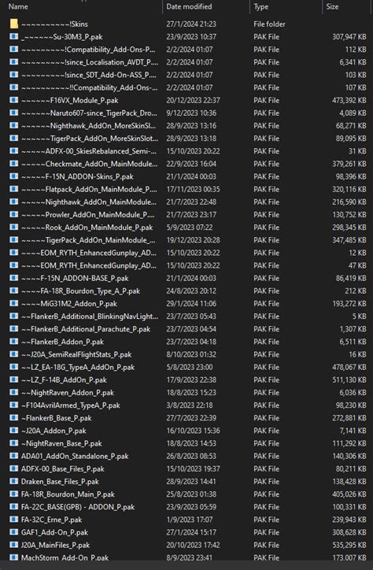This screenshot has width=373, height=570.
Task: Click the LZ_EA-18G_TypeA_AddOn file icon
Action: pyautogui.click(x=14, y=367)
